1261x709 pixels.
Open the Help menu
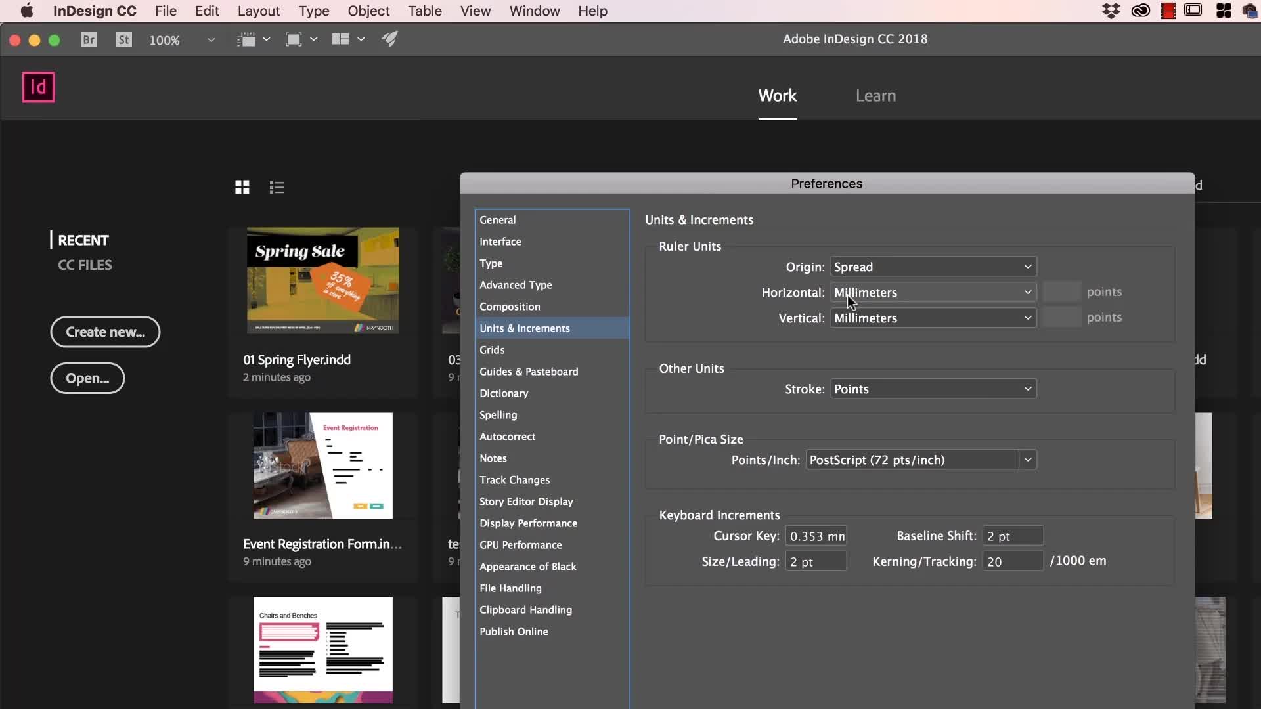point(592,11)
